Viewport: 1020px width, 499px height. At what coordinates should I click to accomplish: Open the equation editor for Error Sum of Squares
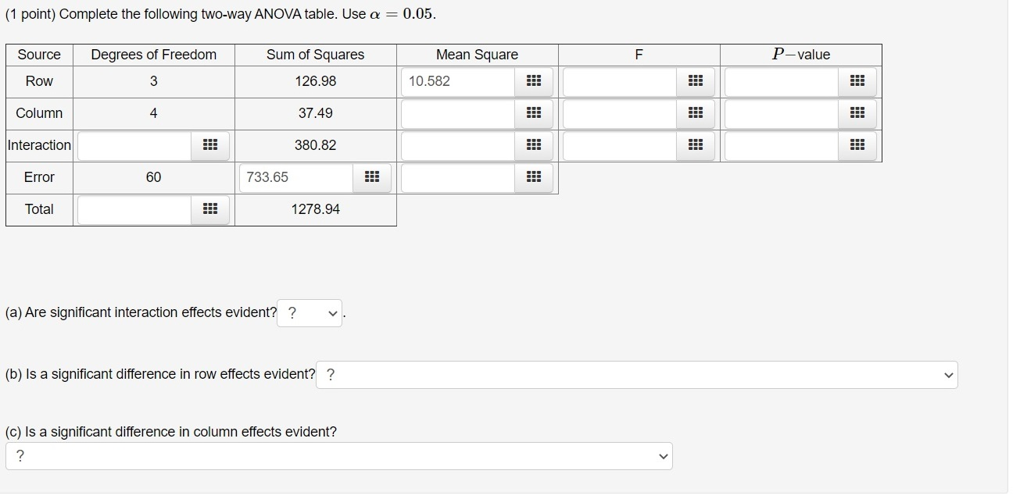[372, 177]
